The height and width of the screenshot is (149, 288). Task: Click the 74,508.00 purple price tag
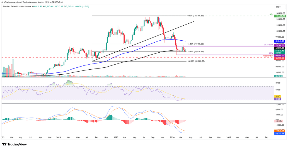click(x=280, y=45)
